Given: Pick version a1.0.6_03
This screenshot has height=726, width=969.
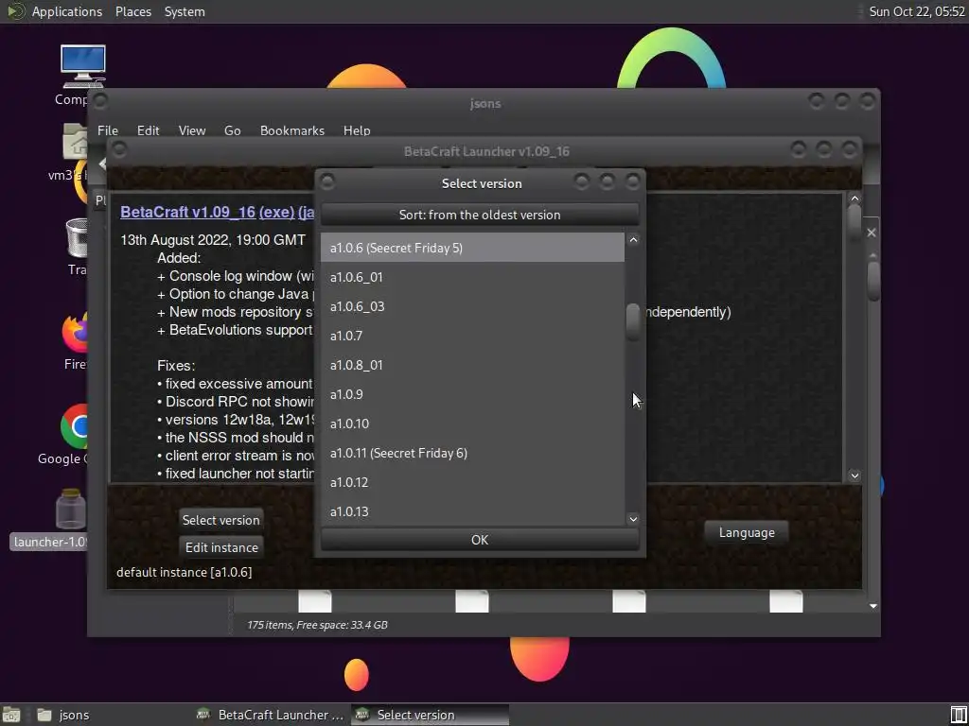Looking at the screenshot, I should [x=472, y=306].
